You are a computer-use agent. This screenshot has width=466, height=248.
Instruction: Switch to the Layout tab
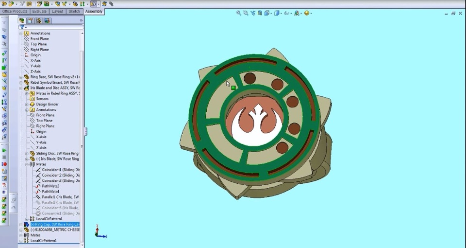(x=57, y=11)
